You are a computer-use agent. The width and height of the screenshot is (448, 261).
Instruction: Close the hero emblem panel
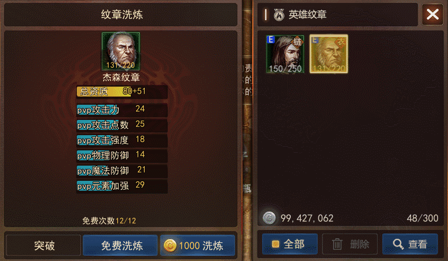coord(433,14)
